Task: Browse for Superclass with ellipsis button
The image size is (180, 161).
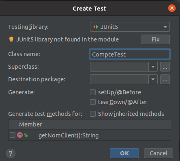Action: coord(165,67)
